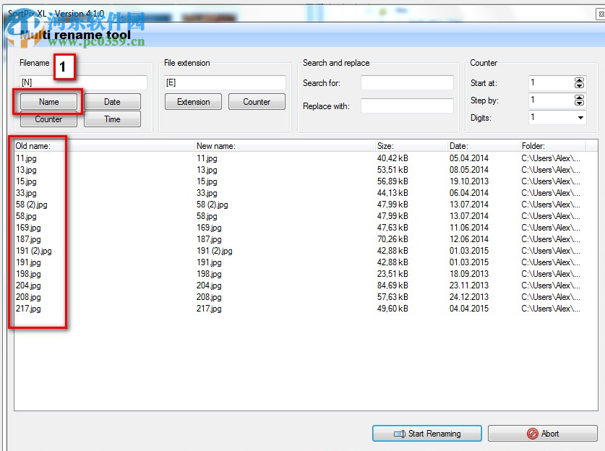Sort by New name column header
605x451 pixels.
click(285, 146)
